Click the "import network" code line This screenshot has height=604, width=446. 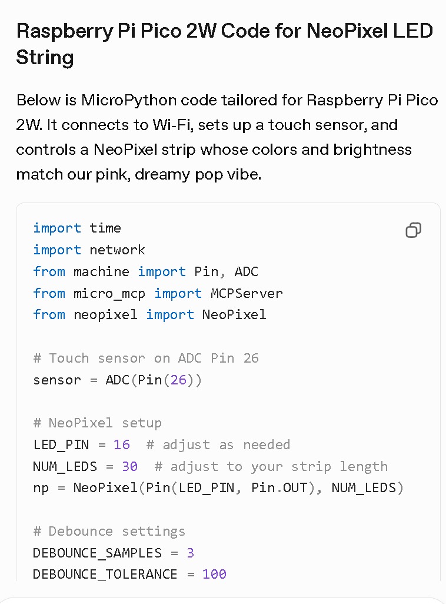[x=89, y=250]
